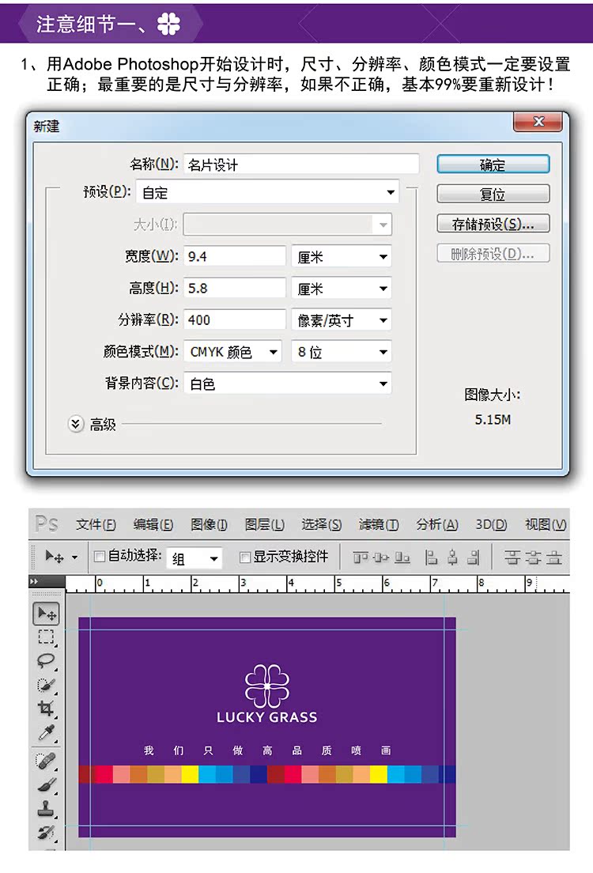Select the Rectangular Marquee tool
Viewport: 593px width, 873px height.
pos(46,637)
